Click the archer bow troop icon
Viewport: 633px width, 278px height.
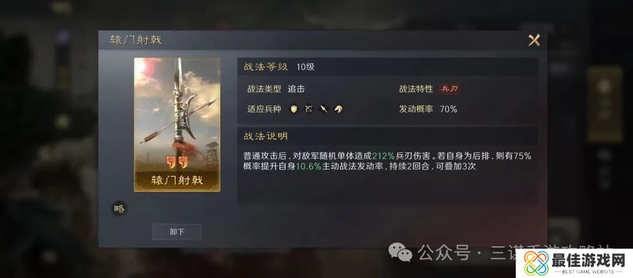pyautogui.click(x=309, y=109)
